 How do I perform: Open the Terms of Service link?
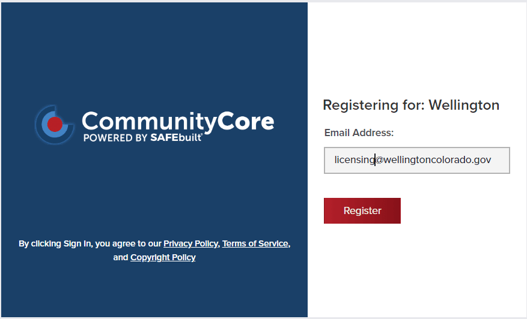coord(255,243)
